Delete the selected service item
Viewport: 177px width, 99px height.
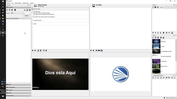coord(163,33)
